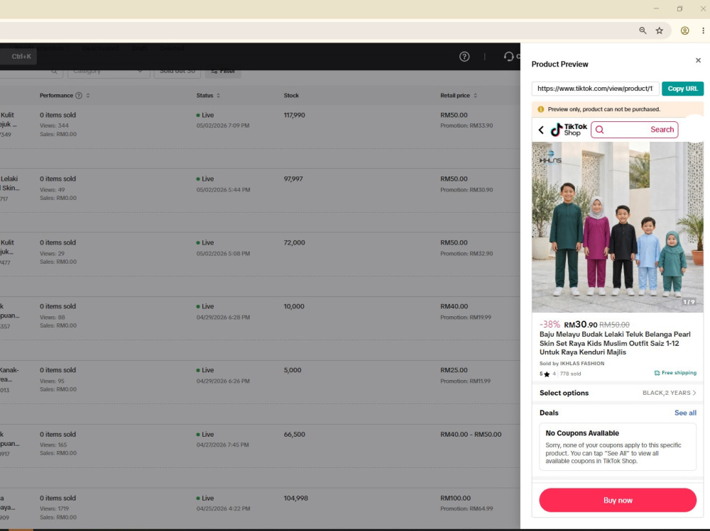710x531 pixels.
Task: Click TikTok Shop search box
Action: coord(634,130)
